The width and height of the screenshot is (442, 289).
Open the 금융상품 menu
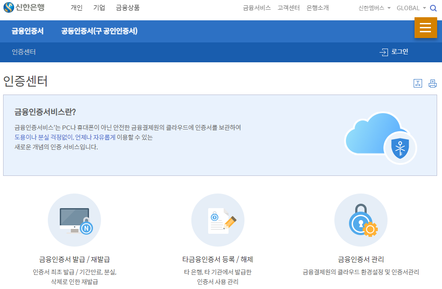(128, 8)
